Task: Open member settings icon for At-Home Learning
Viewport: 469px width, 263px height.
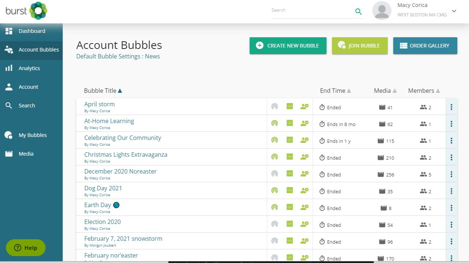Action: [x=304, y=123]
